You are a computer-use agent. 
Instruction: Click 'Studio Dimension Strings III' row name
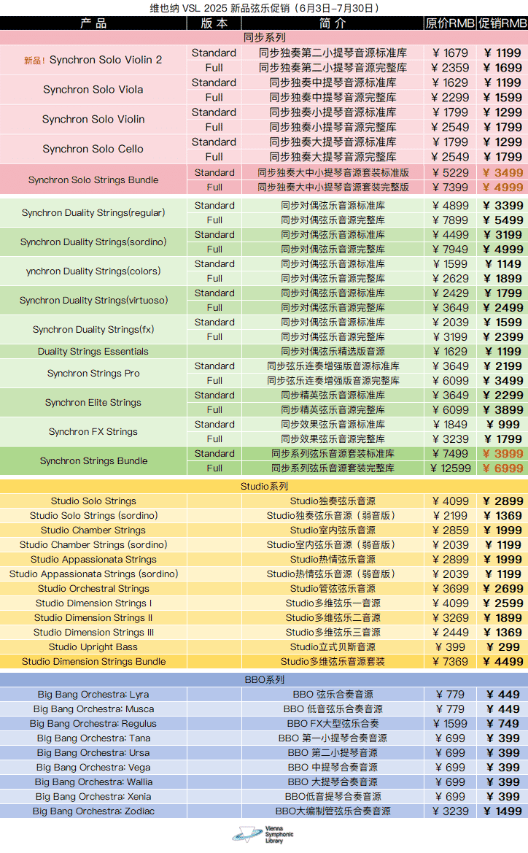click(93, 633)
